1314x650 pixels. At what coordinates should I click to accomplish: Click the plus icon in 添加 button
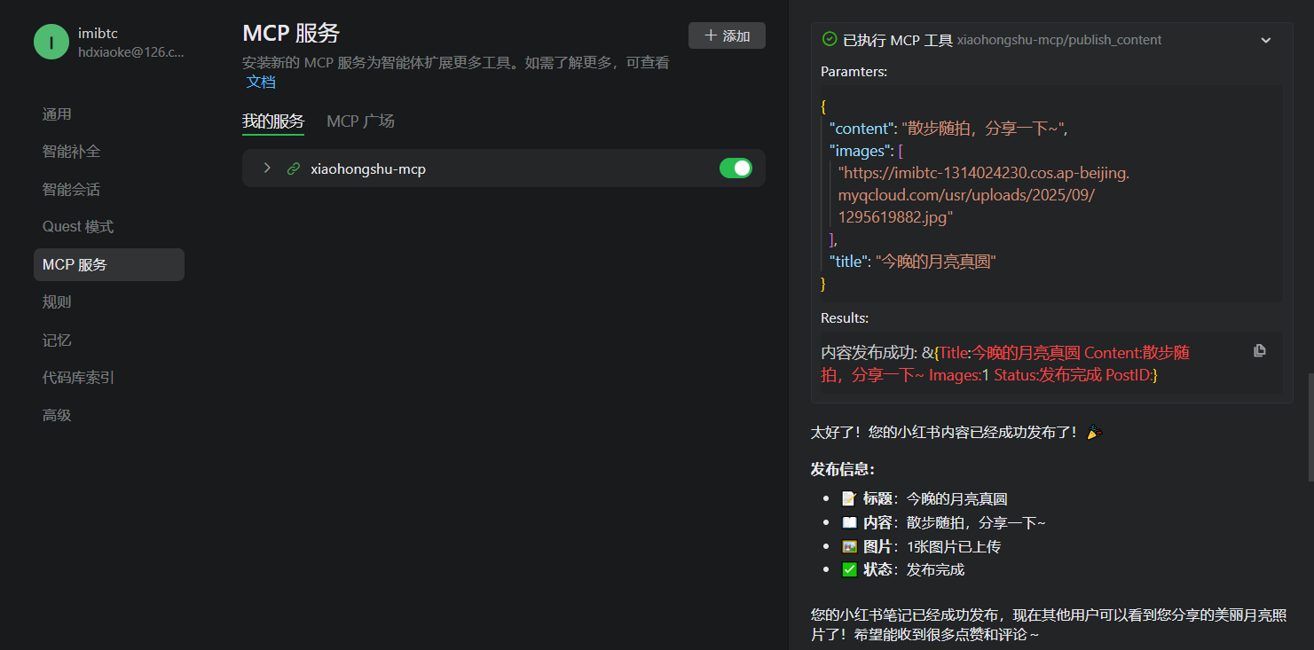point(710,35)
